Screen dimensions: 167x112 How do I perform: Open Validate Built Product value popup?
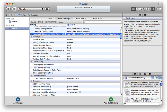click(69, 59)
